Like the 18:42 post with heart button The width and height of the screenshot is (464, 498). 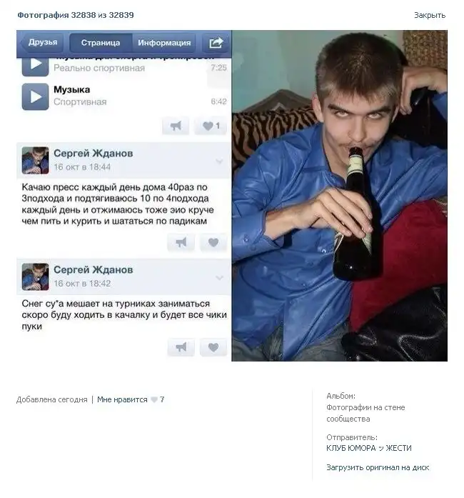coord(213,347)
